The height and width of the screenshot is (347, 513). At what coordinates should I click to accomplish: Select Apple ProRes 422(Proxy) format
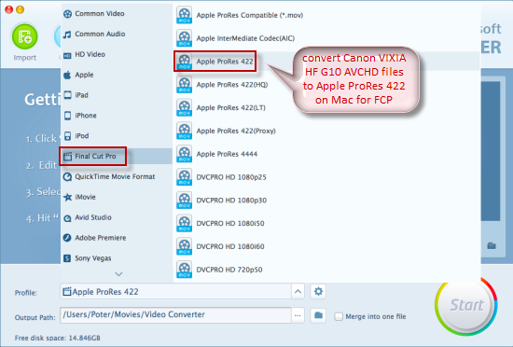point(327,132)
